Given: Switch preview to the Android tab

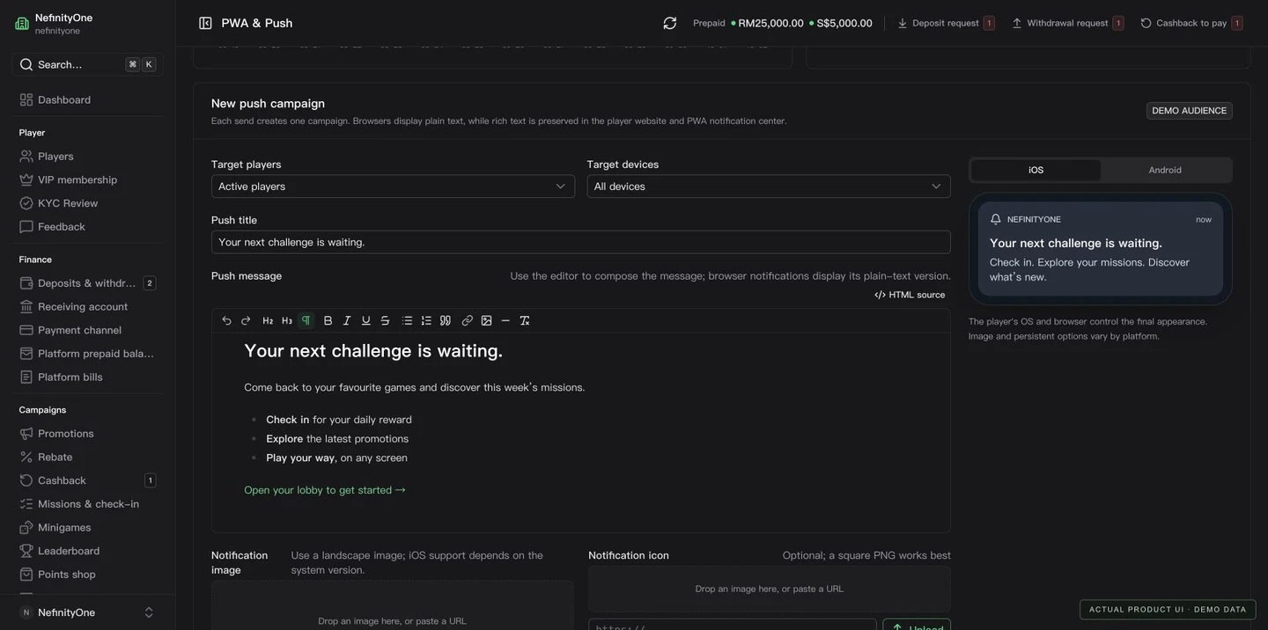Looking at the screenshot, I should click(1165, 171).
